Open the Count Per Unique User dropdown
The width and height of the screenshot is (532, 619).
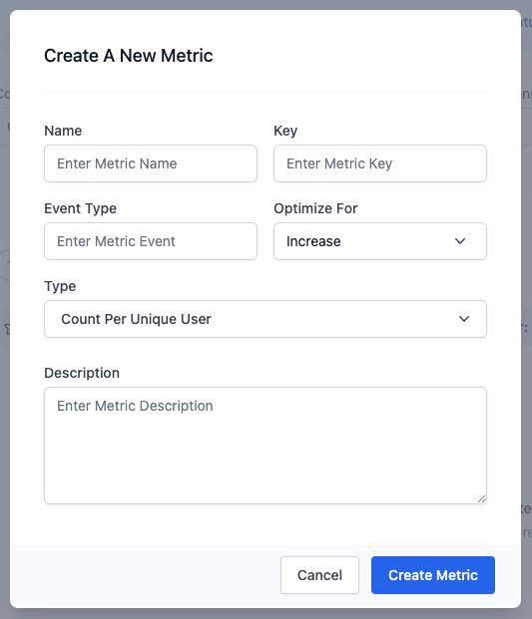pos(266,319)
